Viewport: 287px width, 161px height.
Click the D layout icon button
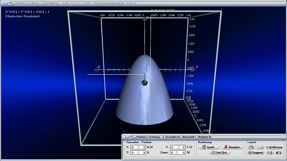click(270, 153)
